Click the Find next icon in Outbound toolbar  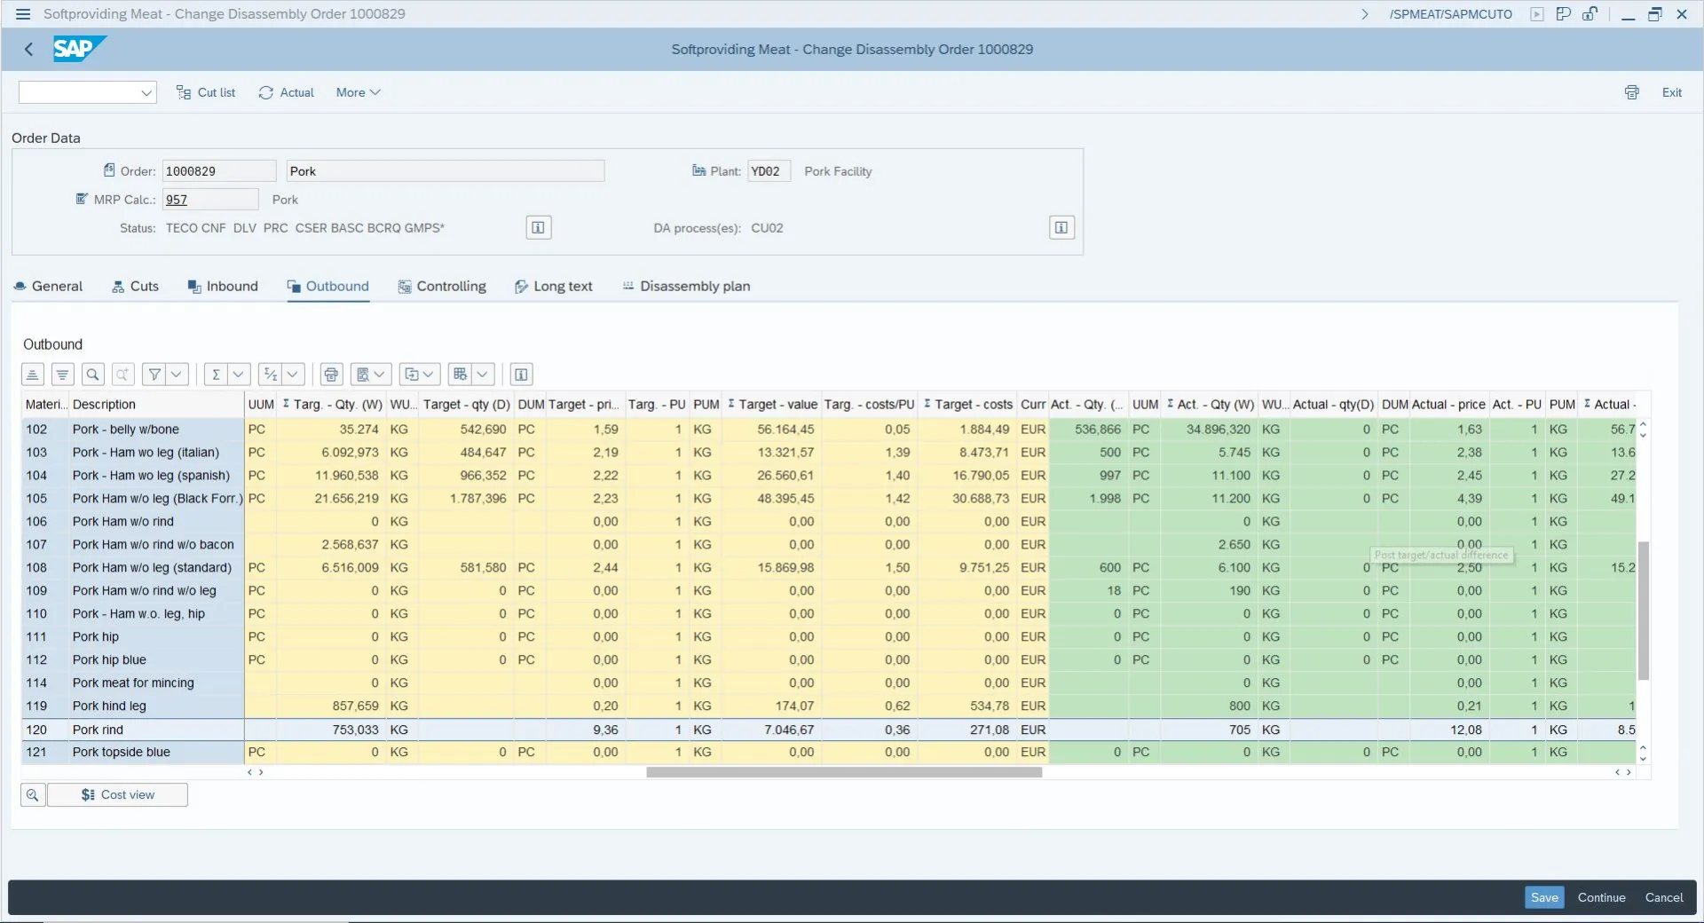122,375
